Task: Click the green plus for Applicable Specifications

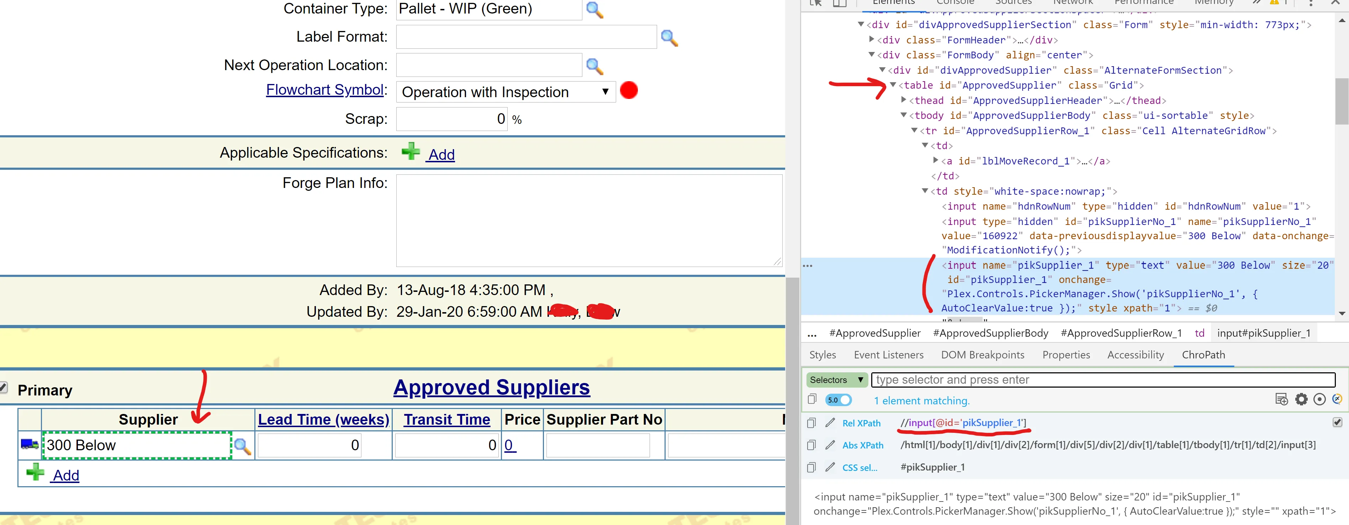Action: point(411,151)
